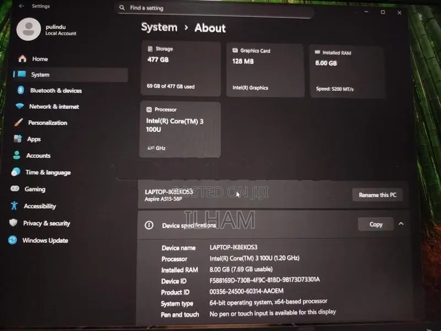Collapse the Device specifications section chevron
This screenshot has height=331, width=441.
401,224
